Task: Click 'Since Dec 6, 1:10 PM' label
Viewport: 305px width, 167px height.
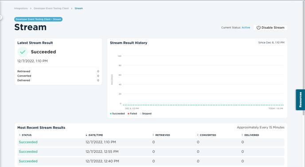Action: 271,43
